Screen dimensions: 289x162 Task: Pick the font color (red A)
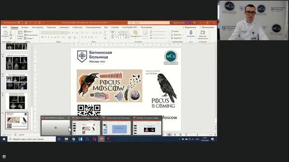[75, 37]
